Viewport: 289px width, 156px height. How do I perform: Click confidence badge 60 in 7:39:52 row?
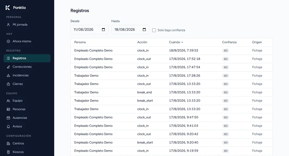tap(226, 51)
